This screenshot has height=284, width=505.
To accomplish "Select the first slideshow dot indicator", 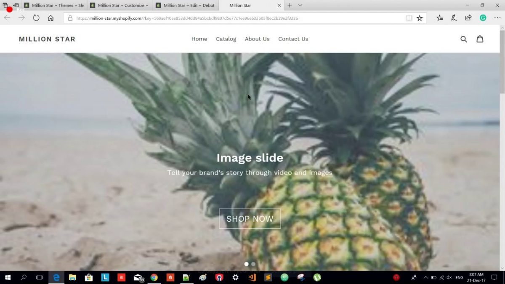I will click(247, 264).
